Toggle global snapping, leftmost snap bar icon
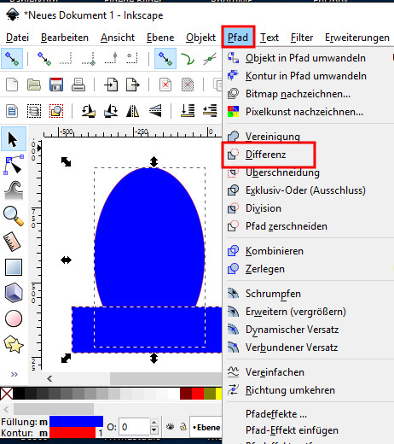 [12, 58]
